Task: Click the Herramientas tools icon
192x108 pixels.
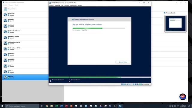Action: click(5, 9)
